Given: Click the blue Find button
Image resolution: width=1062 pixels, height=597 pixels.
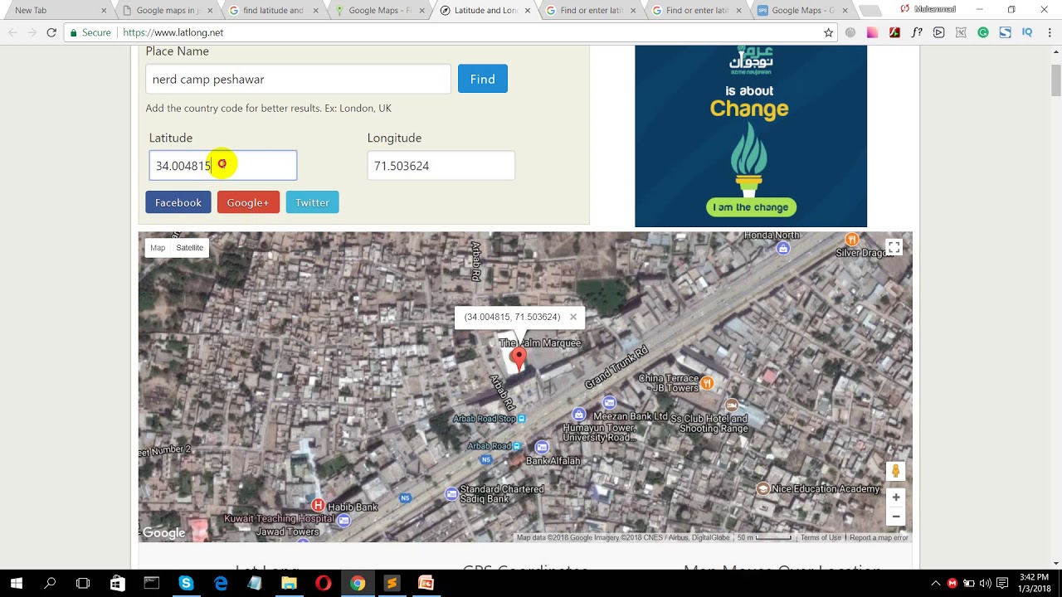Looking at the screenshot, I should pos(482,79).
